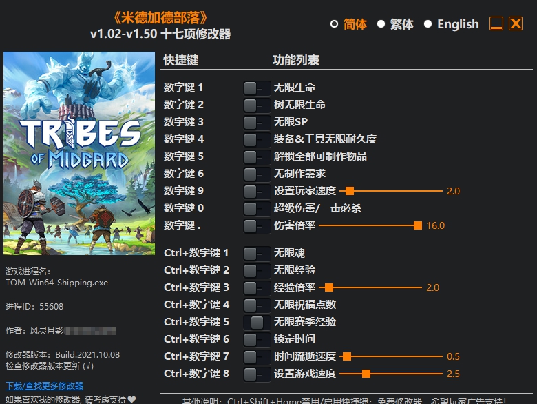537x404 pixels.
Task: Enable the 无限经验 toggle
Action: tap(257, 271)
